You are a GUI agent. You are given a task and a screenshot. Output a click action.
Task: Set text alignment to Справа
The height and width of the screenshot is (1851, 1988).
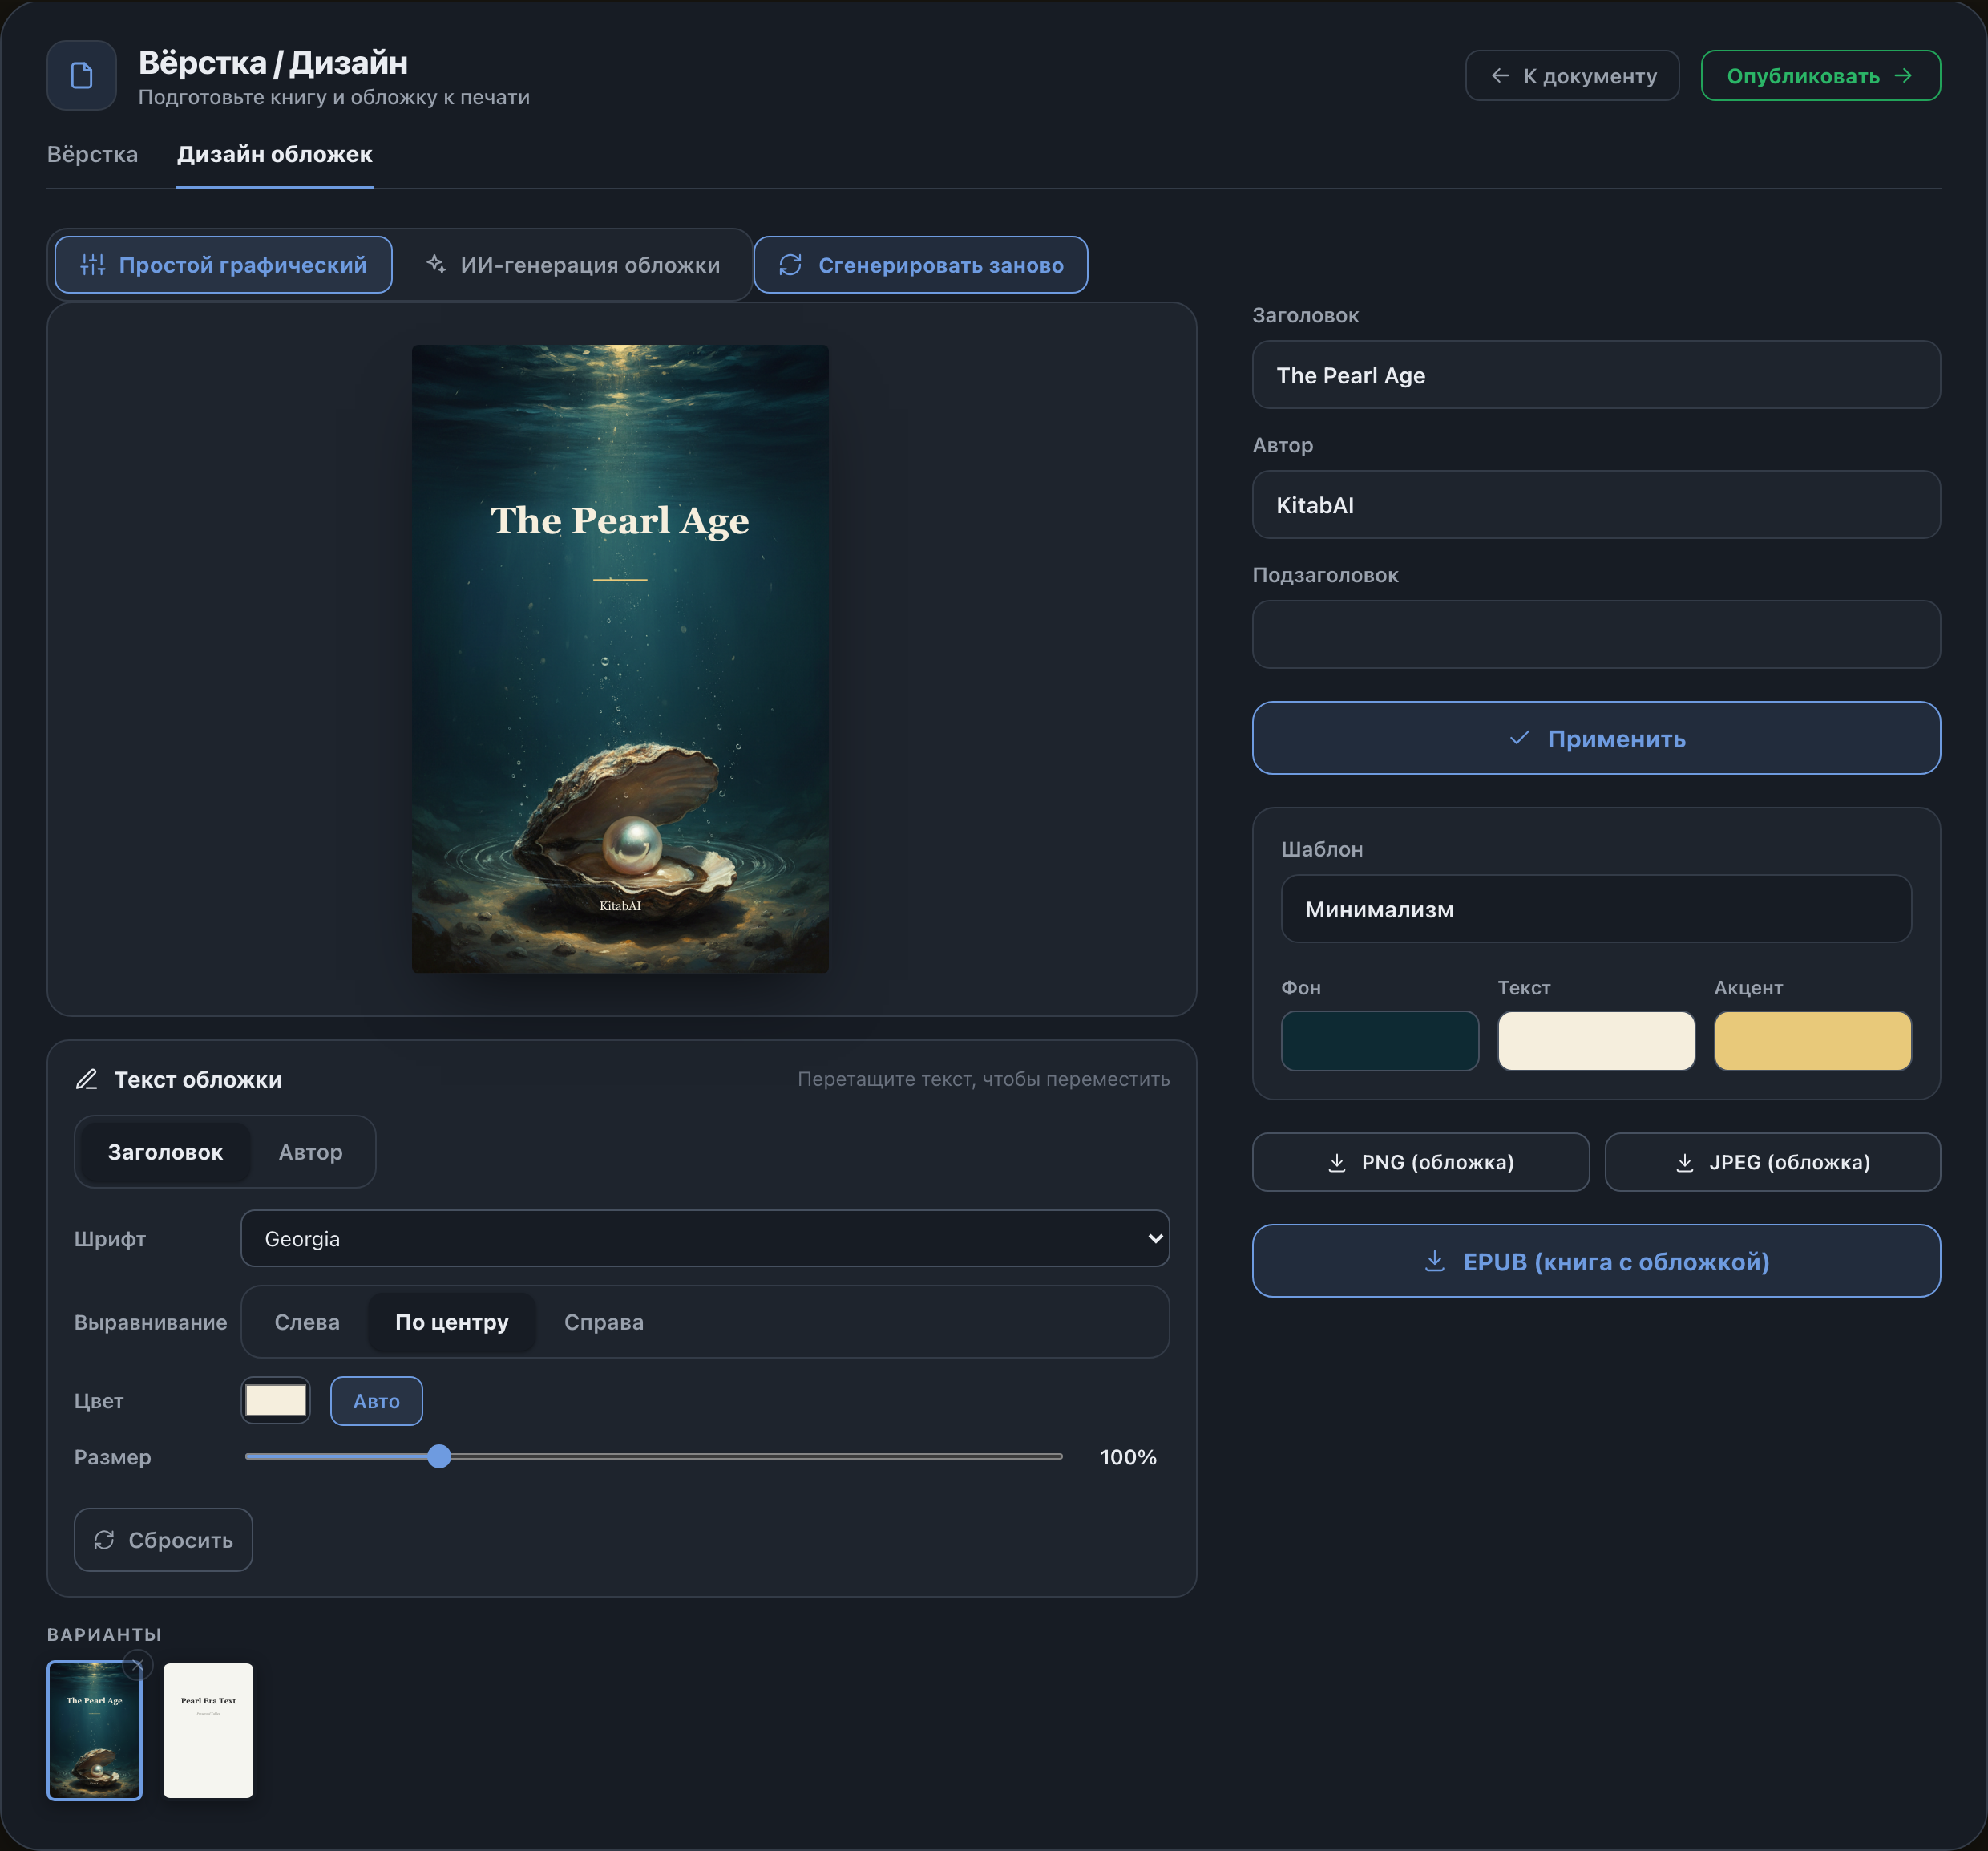click(604, 1322)
